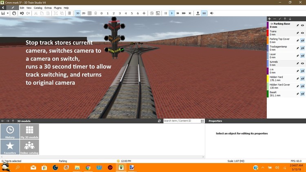The image size is (306, 172).
Task: Open the View menu
Action: click(x=29, y=8)
